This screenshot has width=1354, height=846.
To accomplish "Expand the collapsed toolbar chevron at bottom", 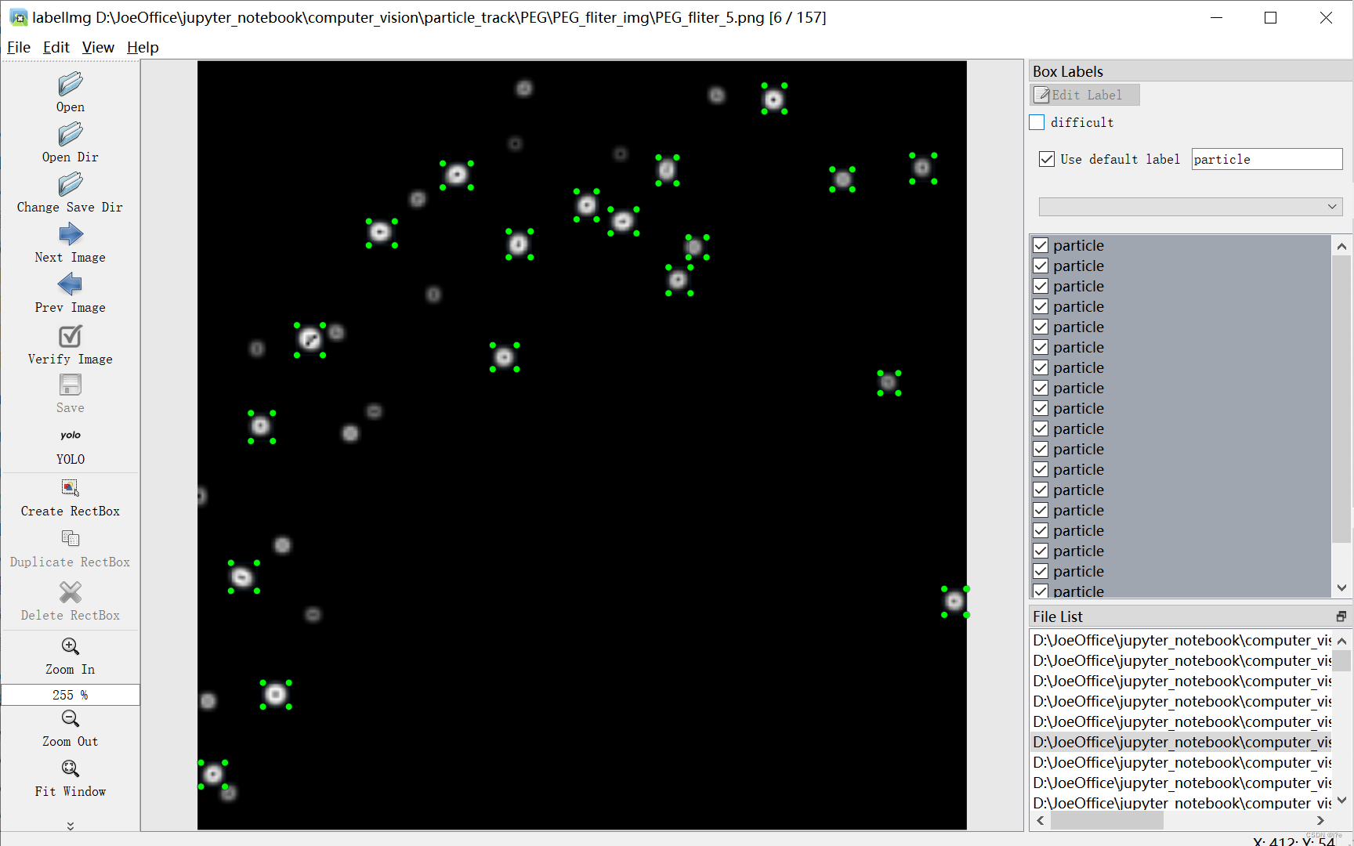I will pos(70,826).
